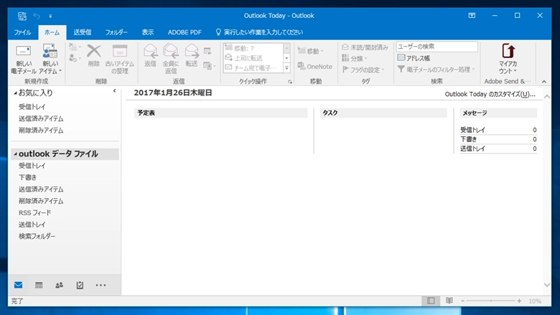Open the マイアカウント Adobe Send menu
The width and height of the screenshot is (560, 315).
tap(508, 59)
